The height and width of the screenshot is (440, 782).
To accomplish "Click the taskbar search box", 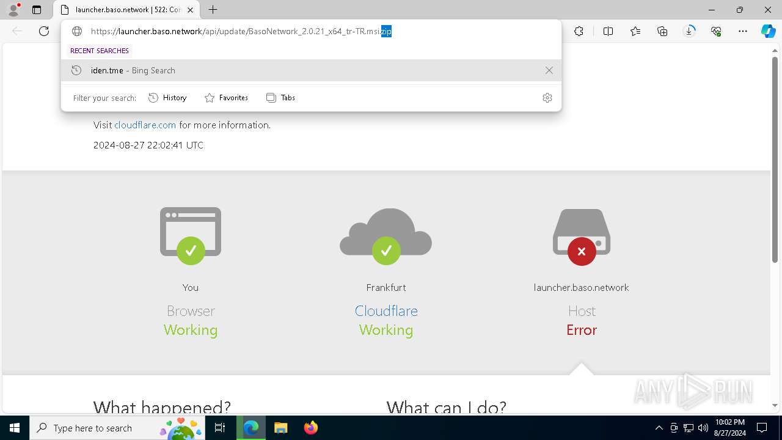I will tap(117, 428).
